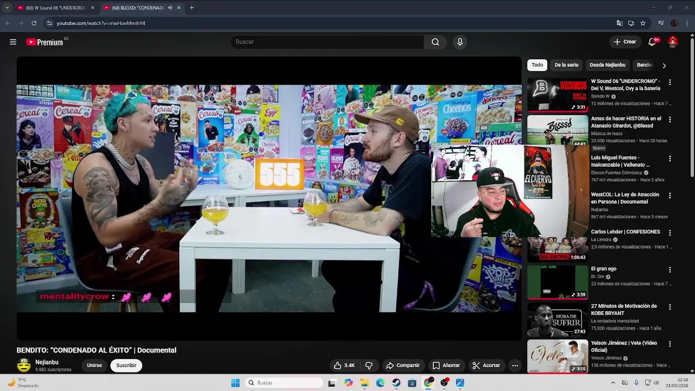The height and width of the screenshot is (391, 695).
Task: Open a new browser tab
Action: (192, 8)
